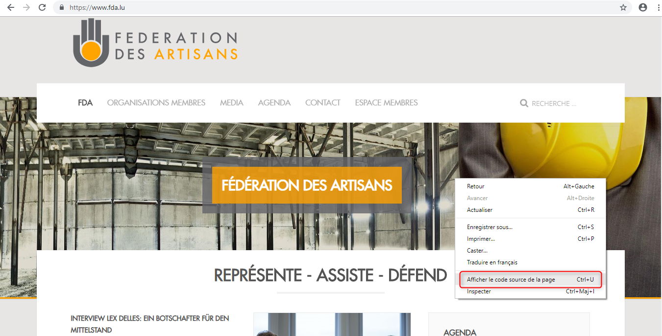The width and height of the screenshot is (662, 336).
Task: Reload the page with refresh icon
Action: pyautogui.click(x=42, y=7)
